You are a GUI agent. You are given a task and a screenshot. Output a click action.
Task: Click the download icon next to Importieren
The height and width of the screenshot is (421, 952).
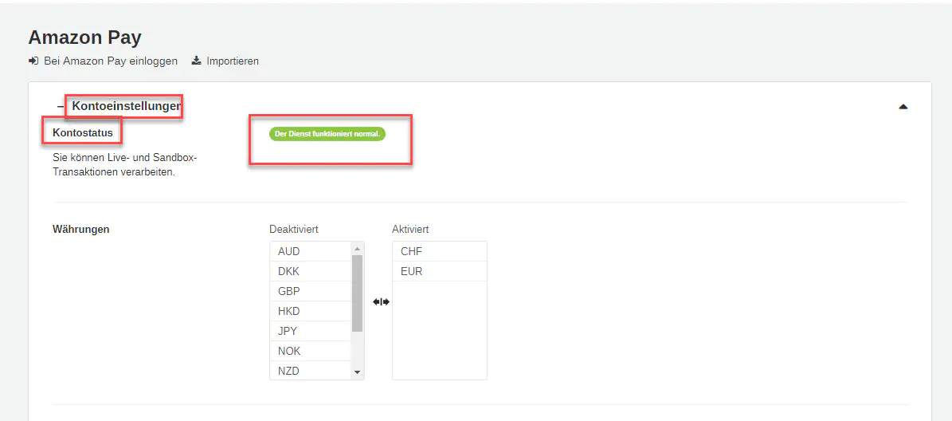point(196,61)
